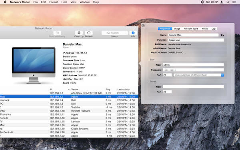Click the Telnet Port field '23'
Image resolution: width=240 pixels, height=150 pixels.
click(167, 92)
